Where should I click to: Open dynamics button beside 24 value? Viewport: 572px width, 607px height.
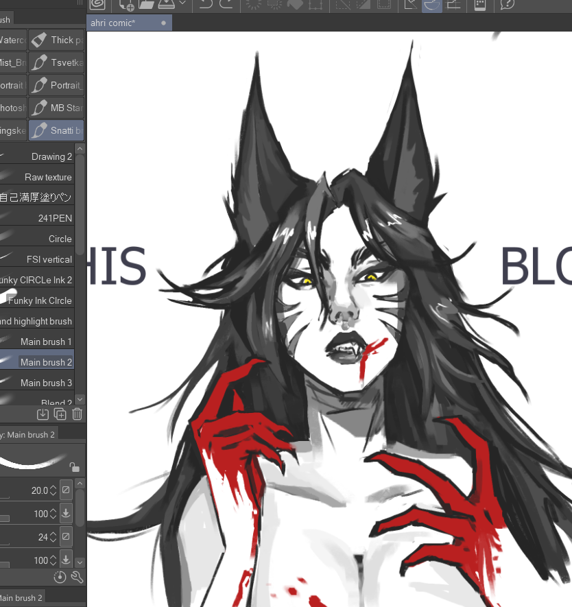tap(66, 536)
